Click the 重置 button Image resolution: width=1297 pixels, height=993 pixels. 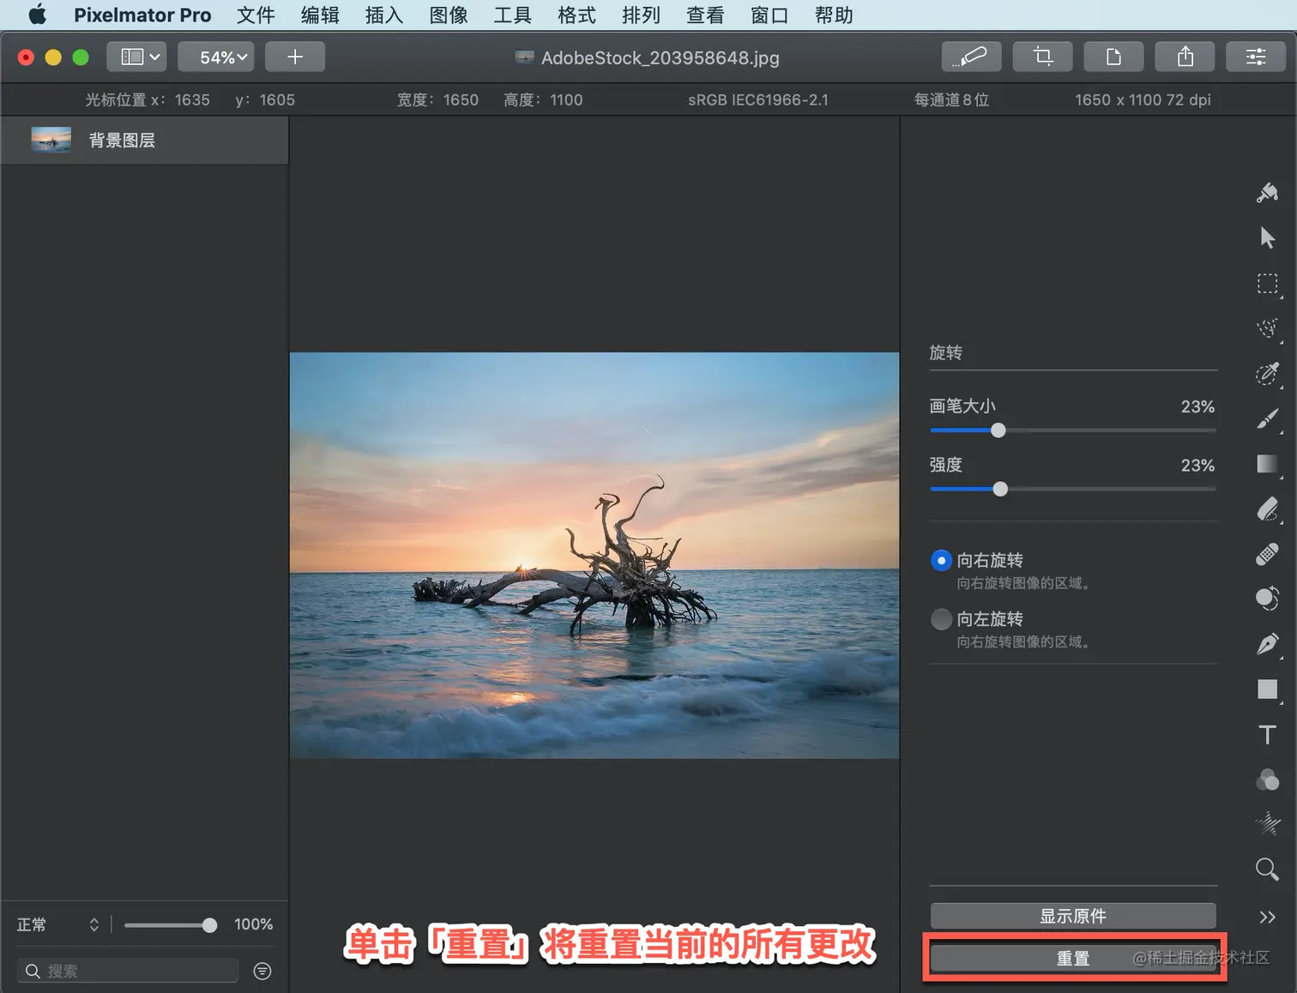point(1073,958)
